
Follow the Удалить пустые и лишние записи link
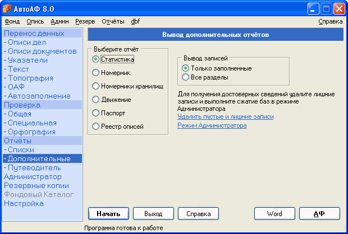coord(226,116)
